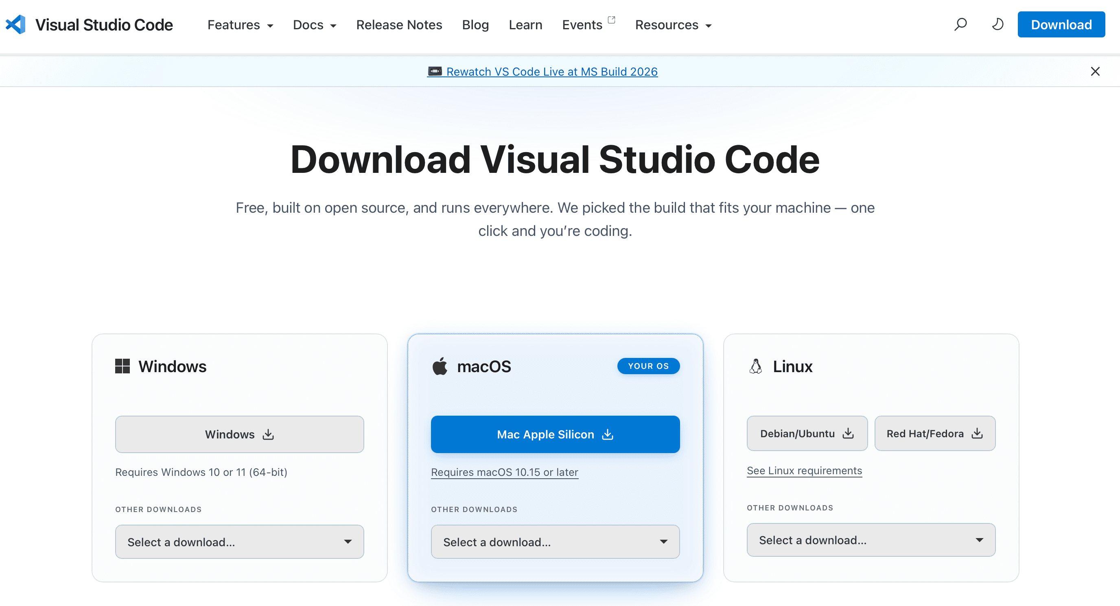Open Events external link
Viewport: 1120px width, 606px height.
[588, 25]
